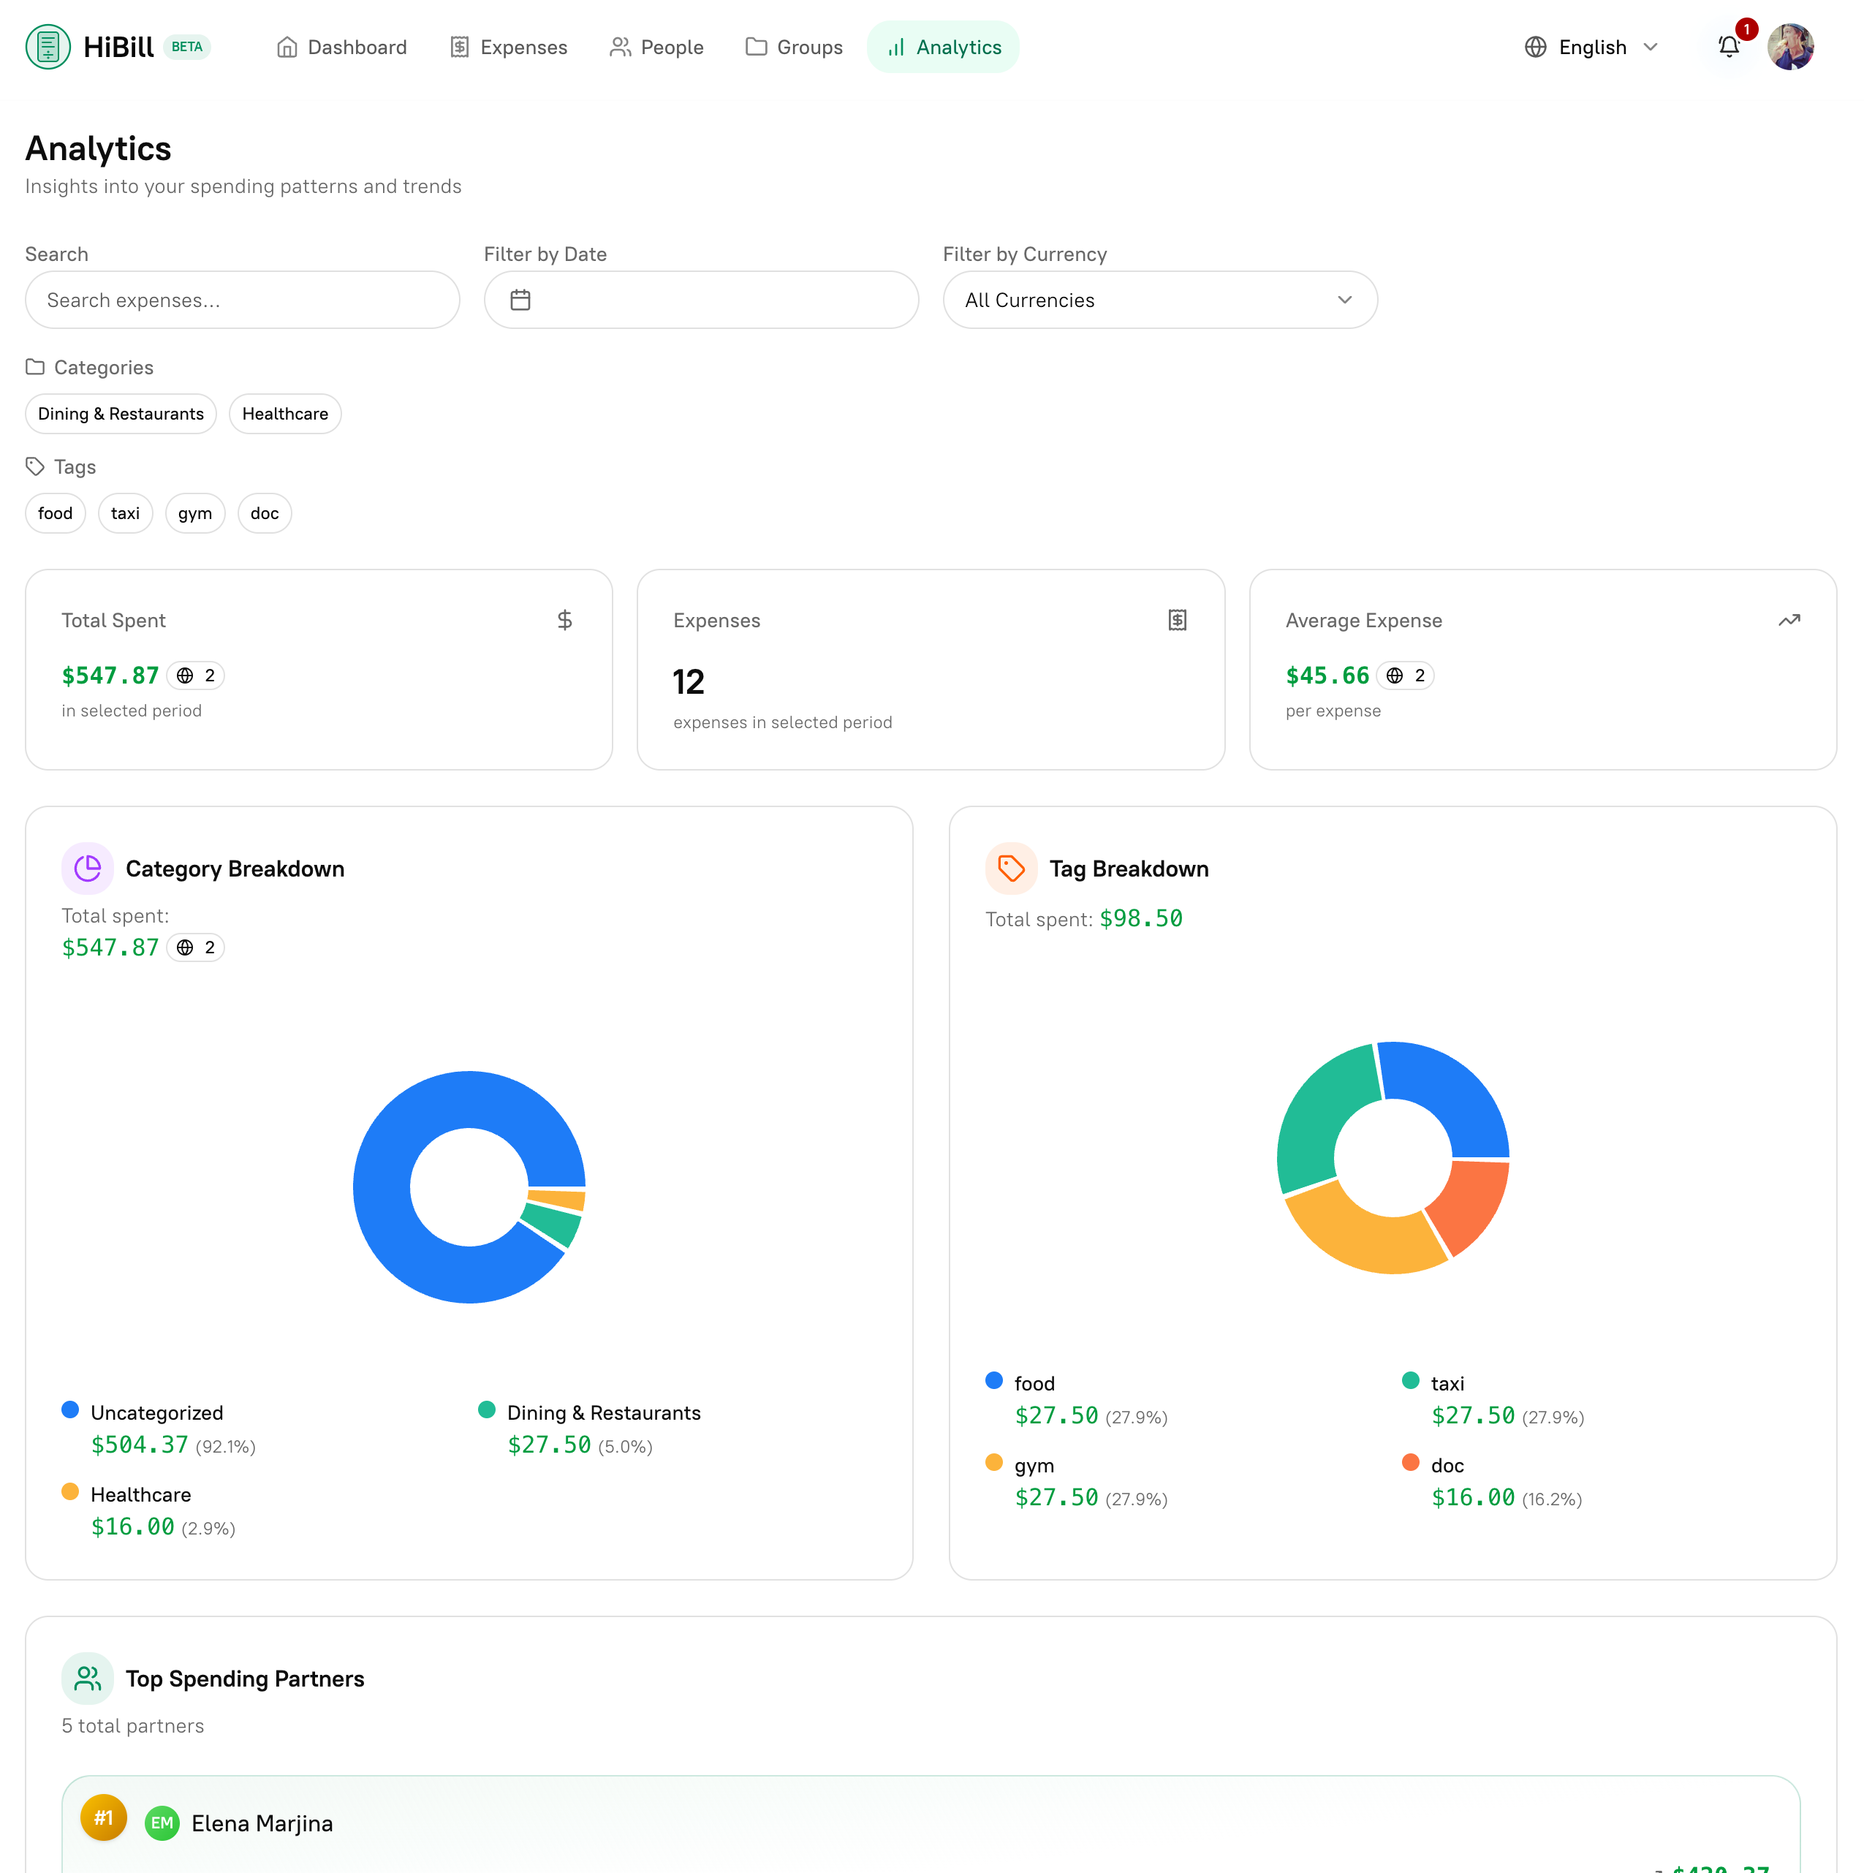Open the All Currencies dropdown

[1159, 300]
